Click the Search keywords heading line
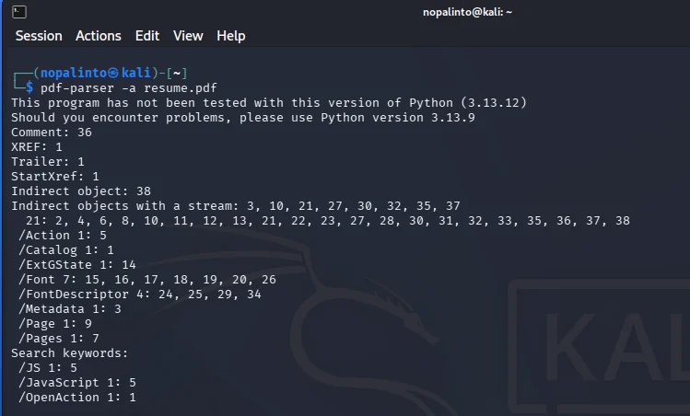Viewport: 690px width, 416px height. [x=69, y=353]
